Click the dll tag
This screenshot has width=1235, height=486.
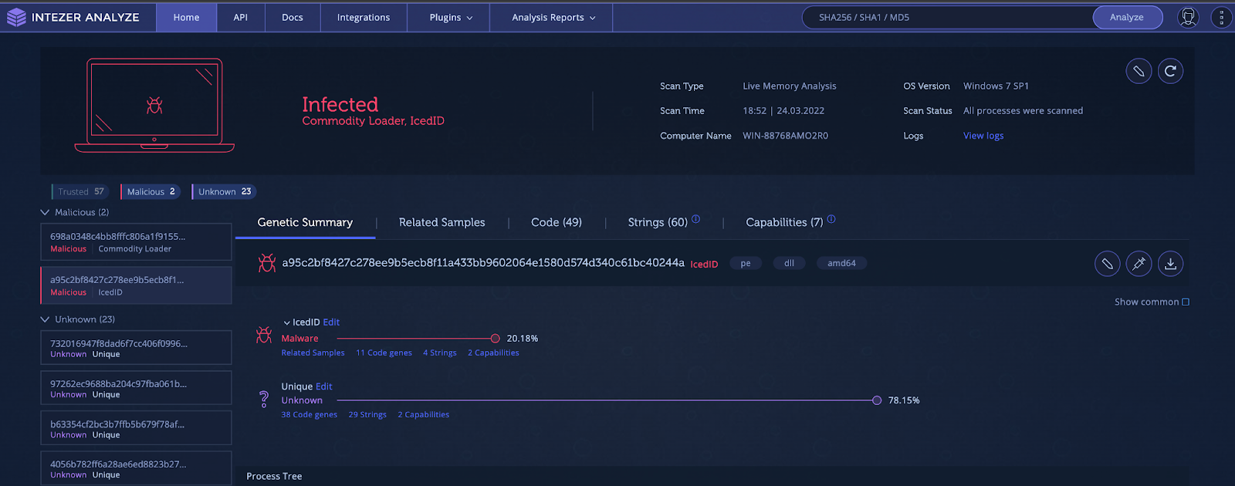(x=789, y=263)
